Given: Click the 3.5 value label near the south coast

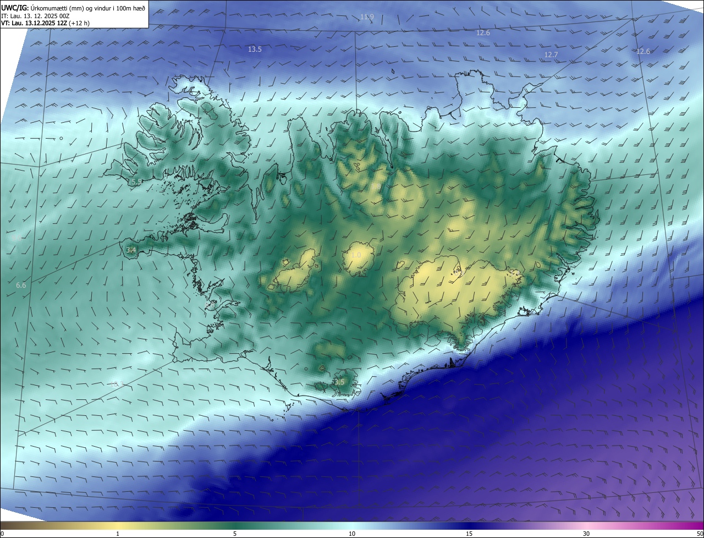Looking at the screenshot, I should (339, 382).
